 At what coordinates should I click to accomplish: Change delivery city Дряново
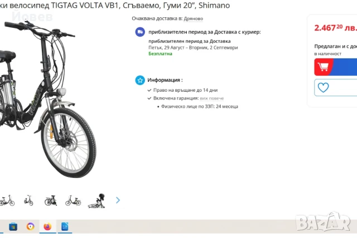pos(194,18)
